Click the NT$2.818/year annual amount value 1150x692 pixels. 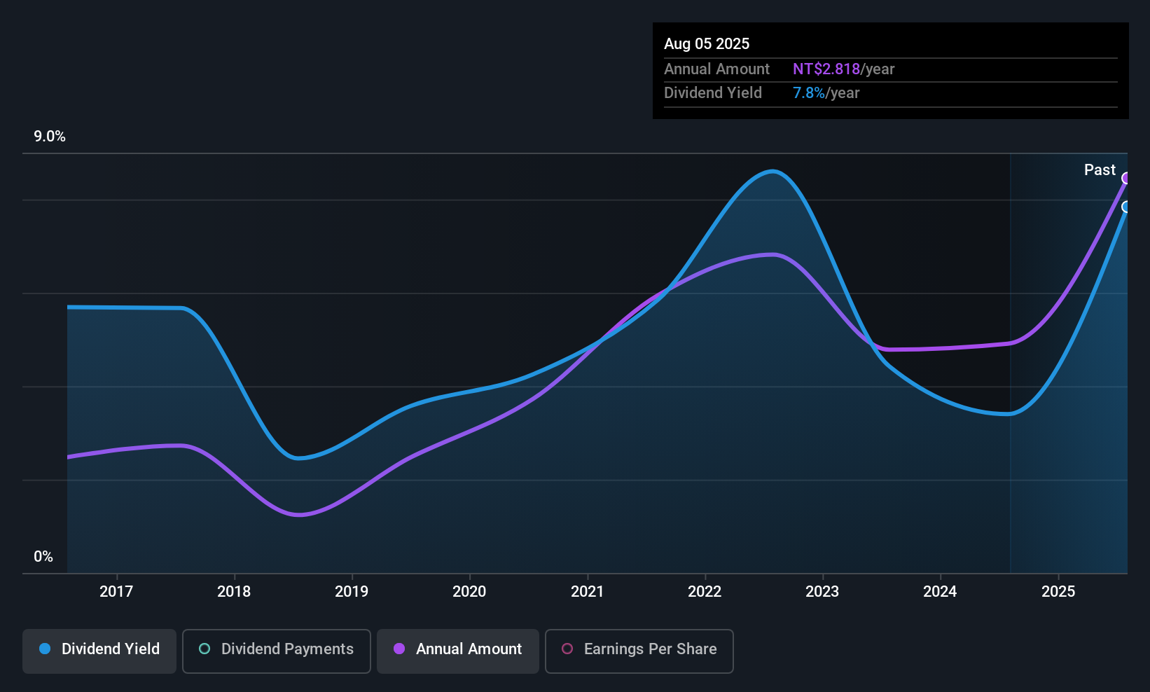pyautogui.click(x=827, y=69)
